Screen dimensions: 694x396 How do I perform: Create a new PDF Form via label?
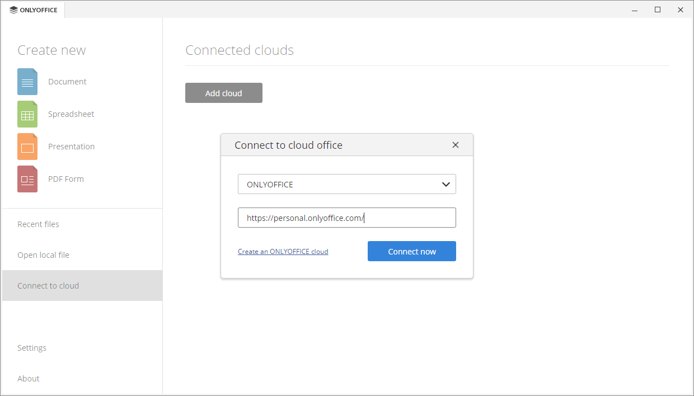[66, 179]
